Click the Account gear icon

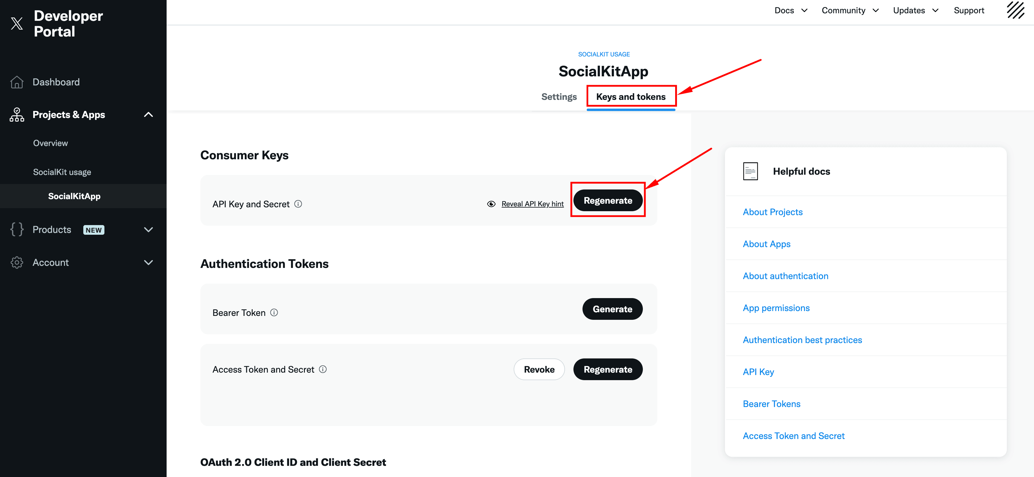pyautogui.click(x=17, y=262)
